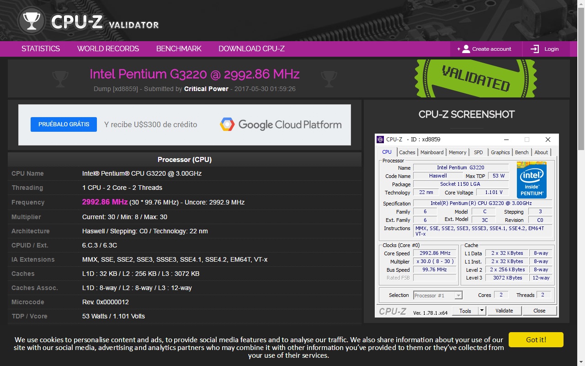Switch to the Memory tab
The image size is (585, 366).
point(457,152)
